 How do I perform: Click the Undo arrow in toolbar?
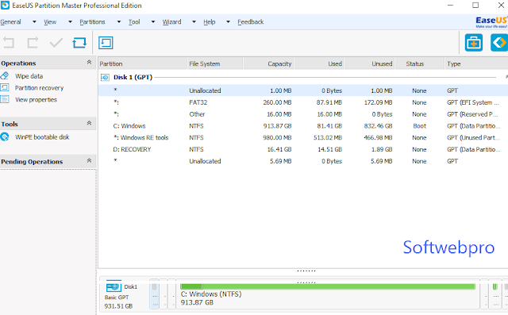[9, 42]
